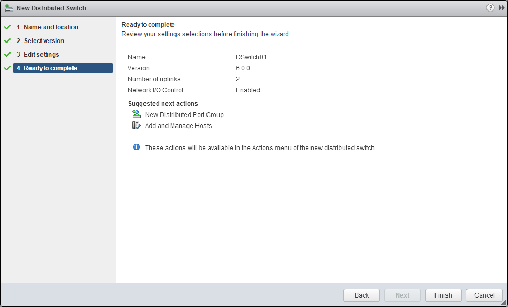The image size is (508, 307).
Task: Click the Add and Manage Hosts icon
Action: (x=137, y=125)
